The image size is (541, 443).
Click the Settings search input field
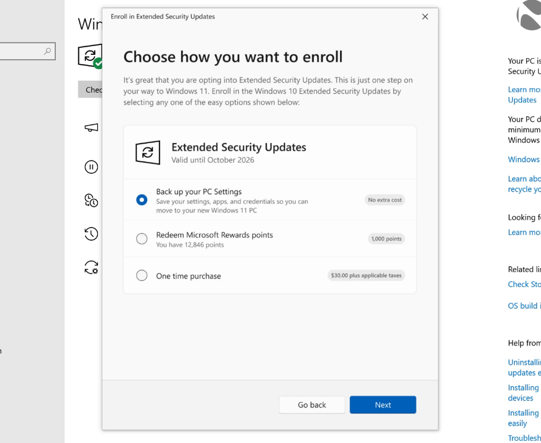27,51
